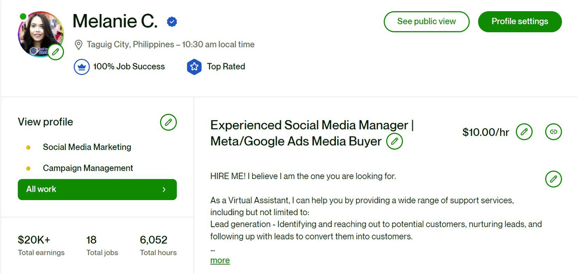
Task: Edit the View profile section
Action: pyautogui.click(x=168, y=122)
